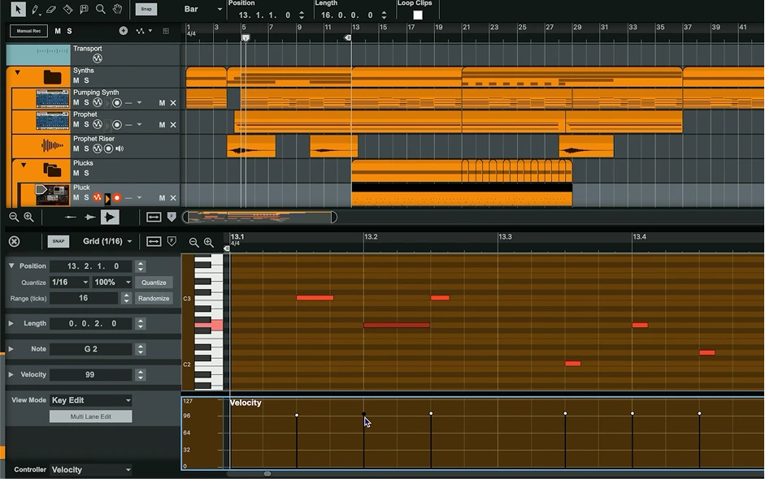The width and height of the screenshot is (765, 479).
Task: Click the arrangement horizontal fit icon
Action: [x=154, y=218]
